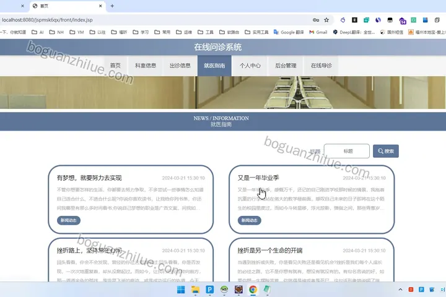
Task: Open the 实用工具 bookmarks folder
Action: (256, 32)
